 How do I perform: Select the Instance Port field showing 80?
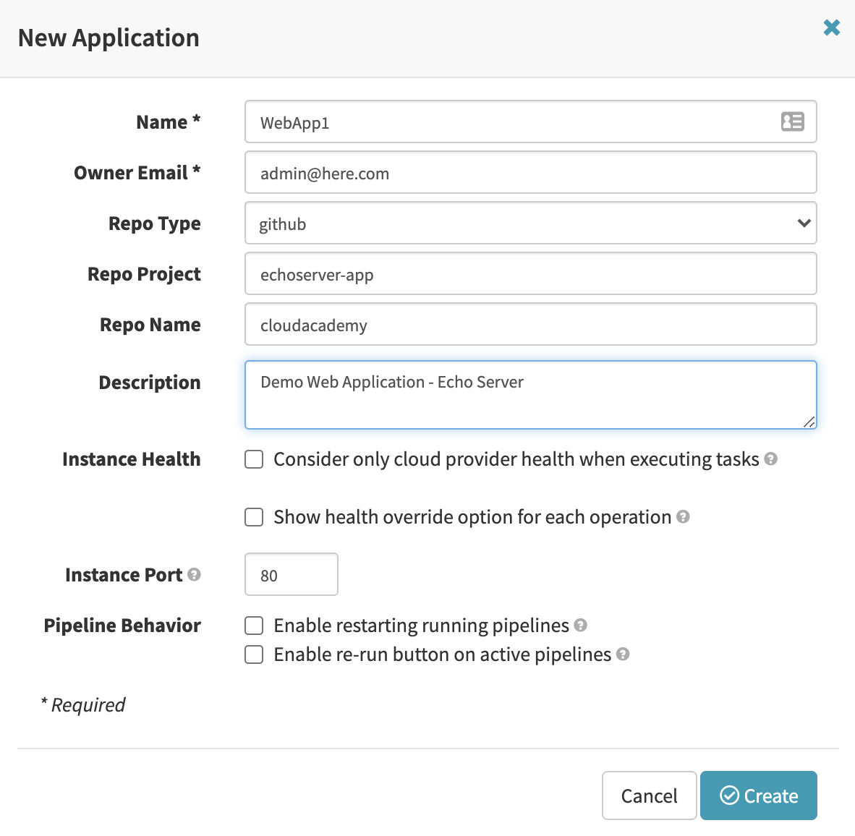pos(291,574)
